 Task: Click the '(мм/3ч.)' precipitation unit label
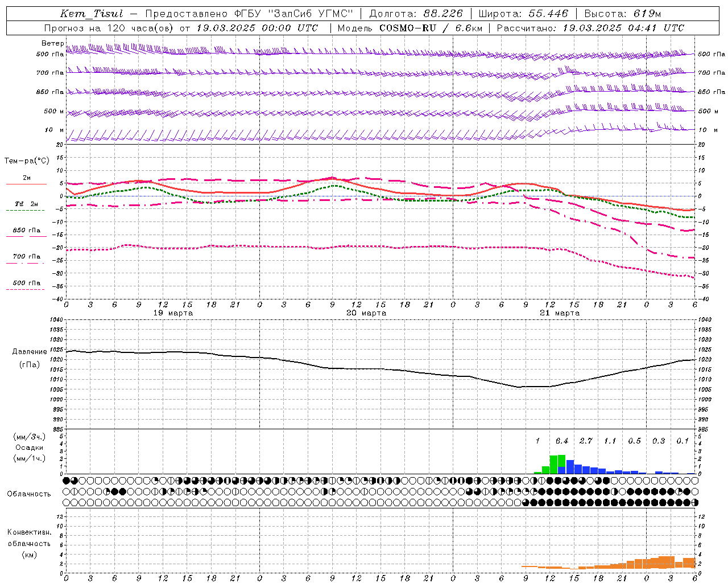coord(30,437)
